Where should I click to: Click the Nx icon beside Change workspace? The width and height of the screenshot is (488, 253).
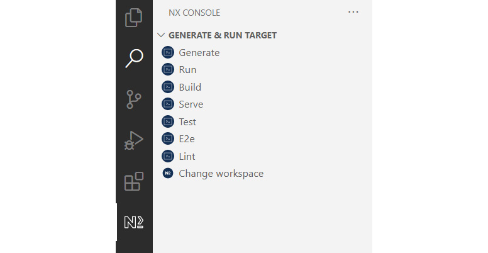tap(168, 173)
